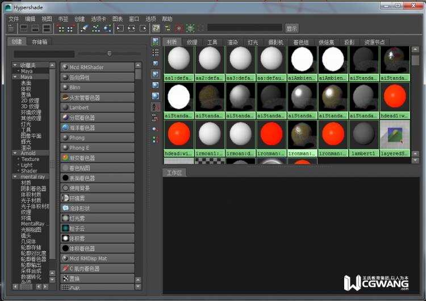Switch to the 摄影机 tab
Image resolution: width=426 pixels, height=301 pixels.
pyautogui.click(x=275, y=42)
